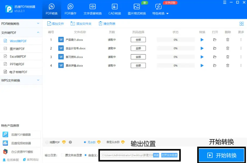Viewport: 247px width, 163px height.
Task: Delete 创业计划书.docx with trash icon
Action: [x=228, y=48]
